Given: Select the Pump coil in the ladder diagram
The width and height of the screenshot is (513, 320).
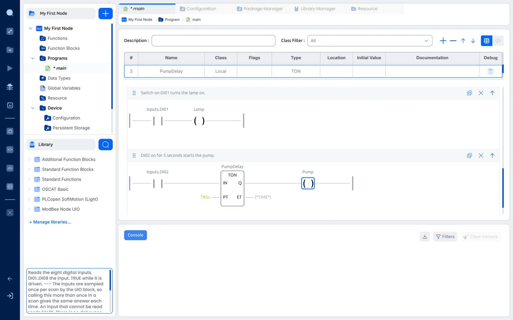Looking at the screenshot, I should point(308,183).
